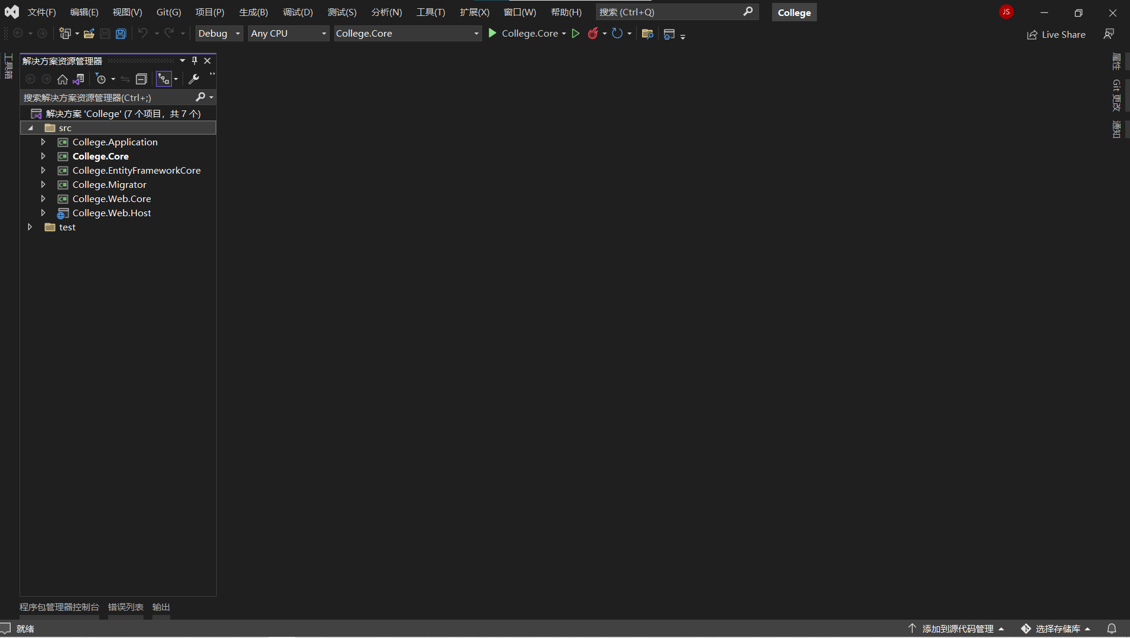Expand the College.Application project node
1130x638 pixels.
[43, 142]
